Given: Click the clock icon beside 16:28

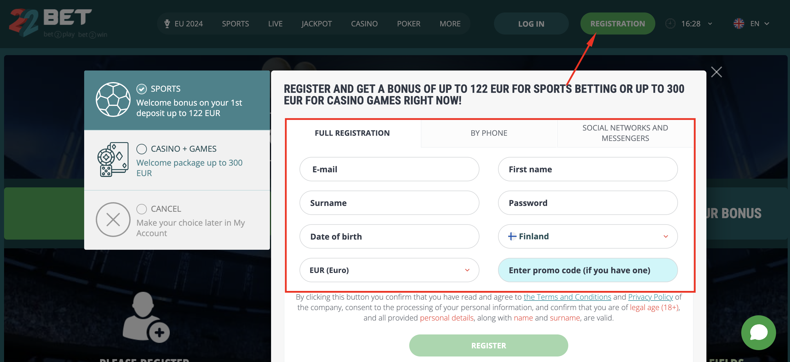Looking at the screenshot, I should 670,23.
